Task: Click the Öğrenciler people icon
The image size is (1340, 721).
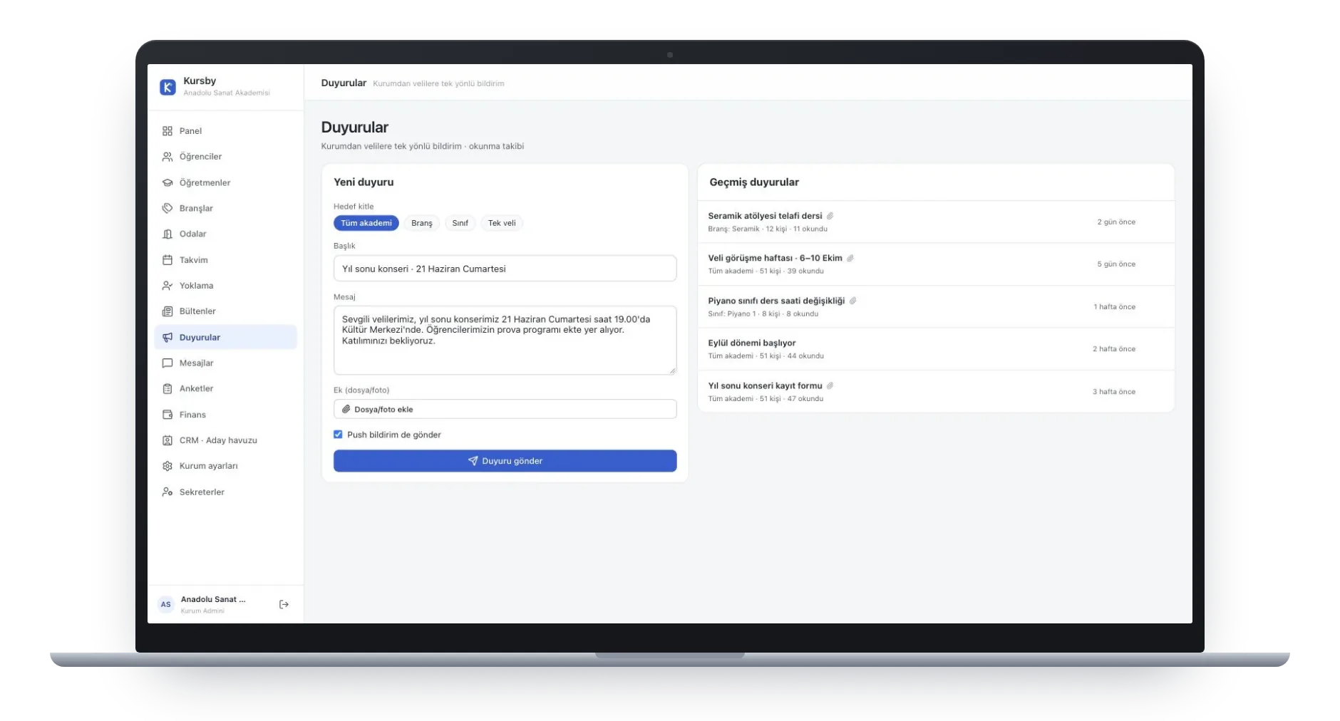Action: pos(167,157)
